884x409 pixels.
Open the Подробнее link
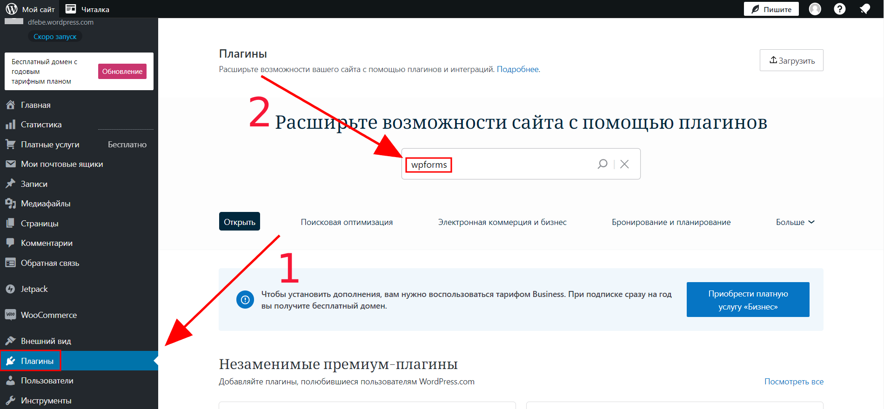518,69
